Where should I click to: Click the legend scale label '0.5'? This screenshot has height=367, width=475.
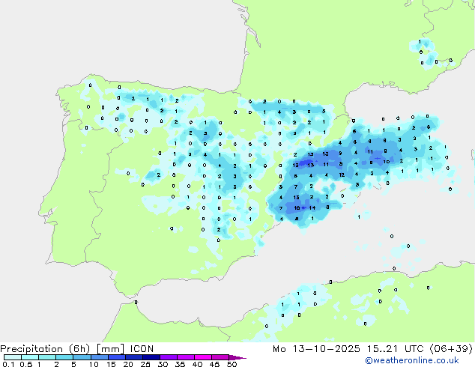pos(25,364)
